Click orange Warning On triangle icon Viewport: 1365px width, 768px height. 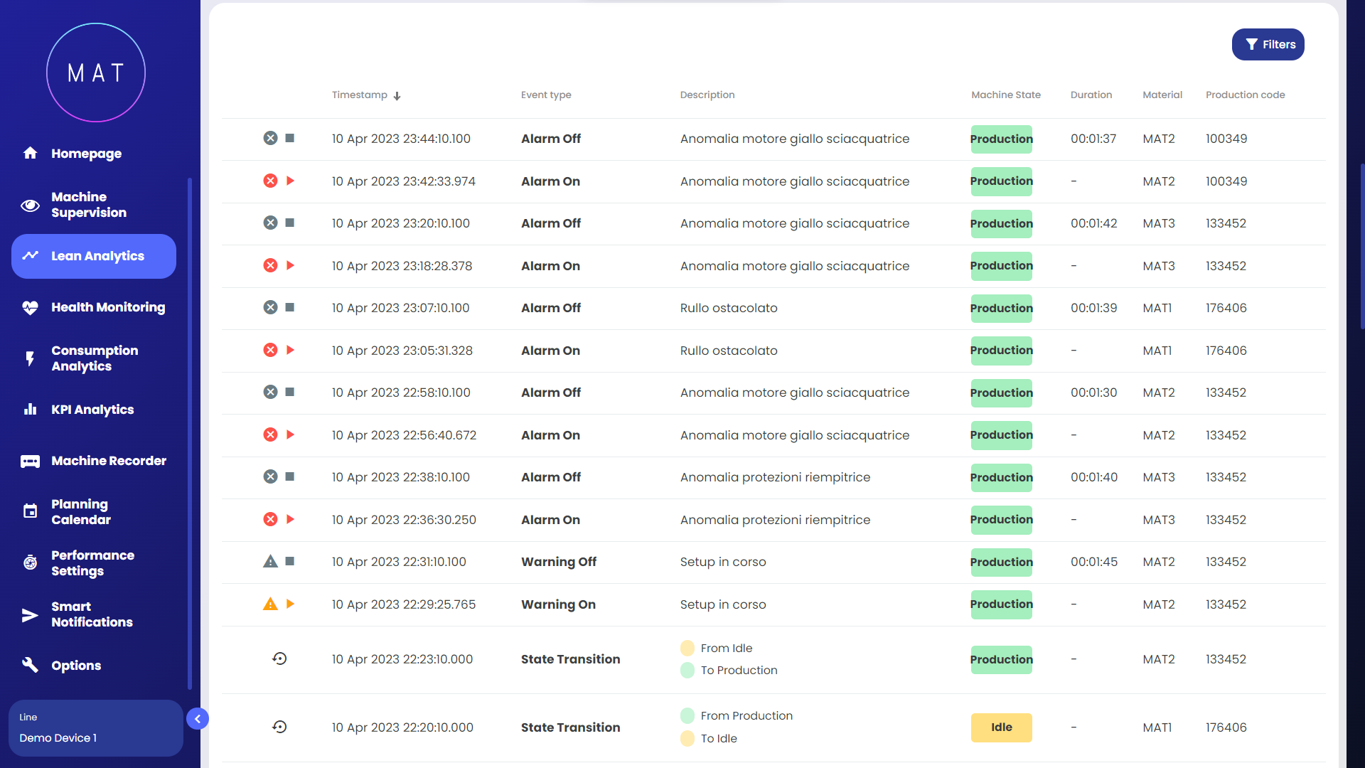click(270, 604)
